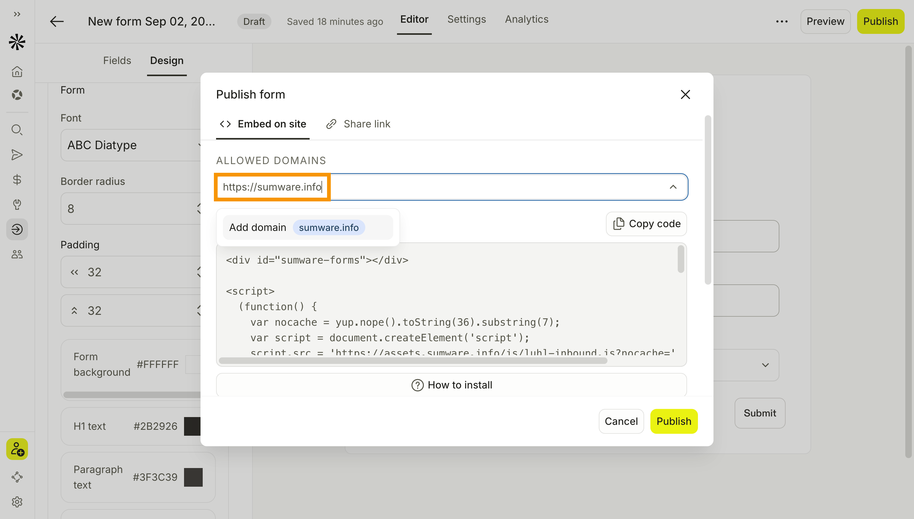Click the Copy code button
Image resolution: width=914 pixels, height=519 pixels.
(x=646, y=224)
